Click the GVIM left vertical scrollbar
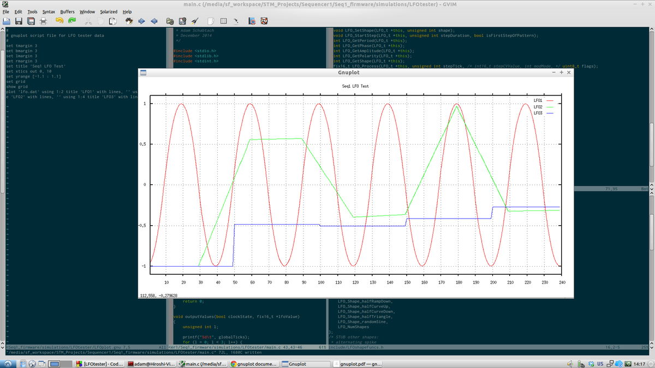Image resolution: width=655 pixels, height=368 pixels. tap(2, 185)
